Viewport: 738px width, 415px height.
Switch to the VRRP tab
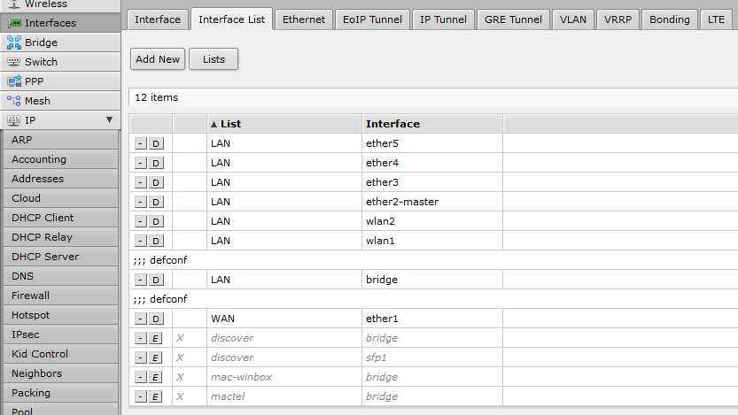pos(618,19)
